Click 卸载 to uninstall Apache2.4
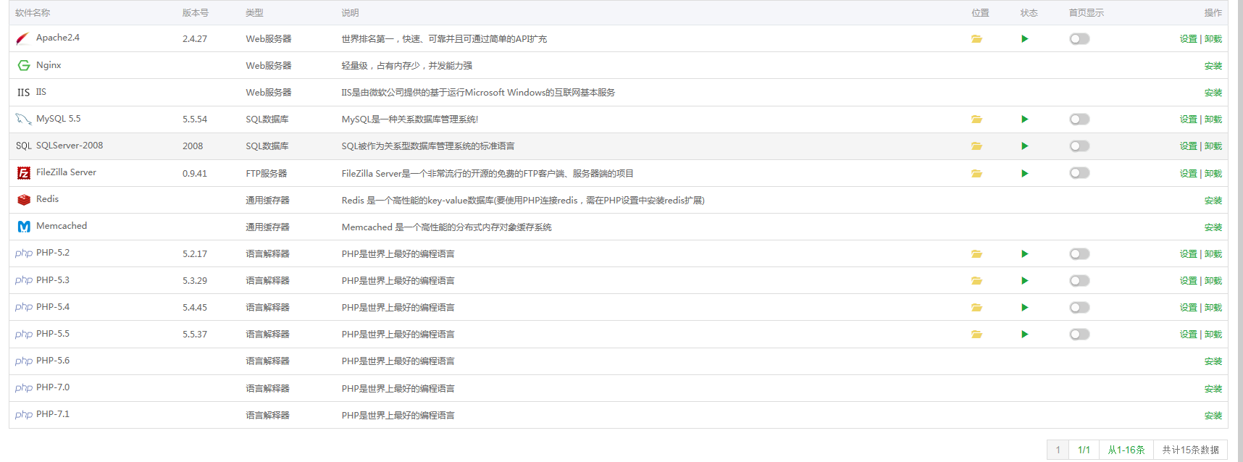 pos(1213,39)
